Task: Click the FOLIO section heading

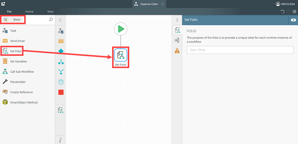Action: click(191, 31)
